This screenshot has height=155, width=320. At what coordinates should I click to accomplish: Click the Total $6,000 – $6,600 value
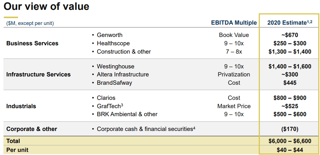click(x=290, y=141)
